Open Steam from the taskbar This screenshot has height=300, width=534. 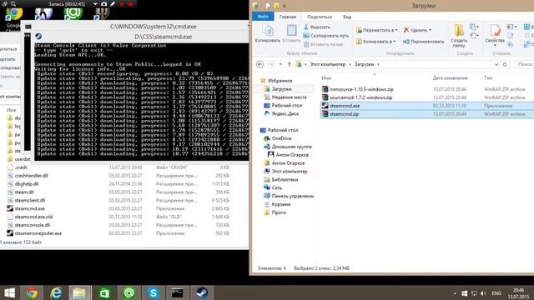coord(202,292)
